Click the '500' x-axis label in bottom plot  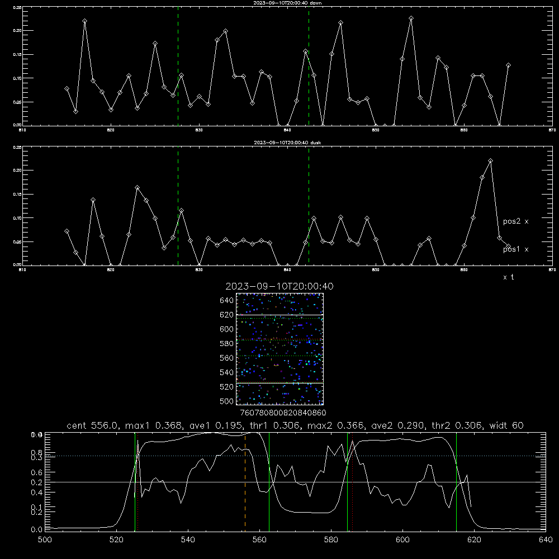(x=45, y=540)
